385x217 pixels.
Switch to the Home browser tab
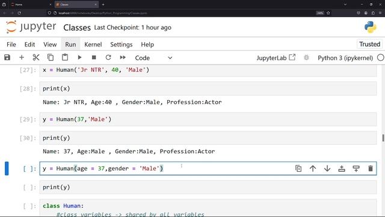click(31, 4)
